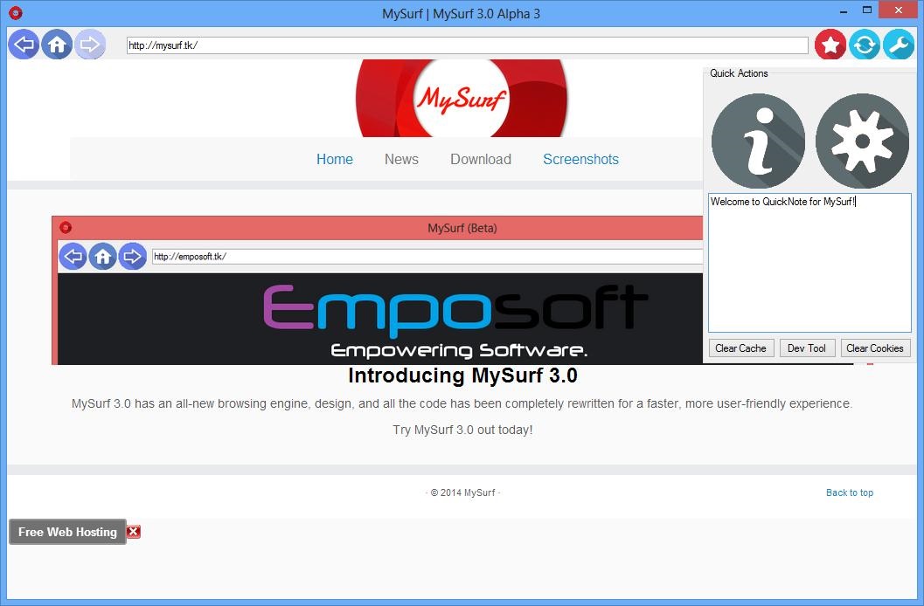Screen dimensions: 924x606
Task: Follow the Back to top link
Action: pos(850,492)
